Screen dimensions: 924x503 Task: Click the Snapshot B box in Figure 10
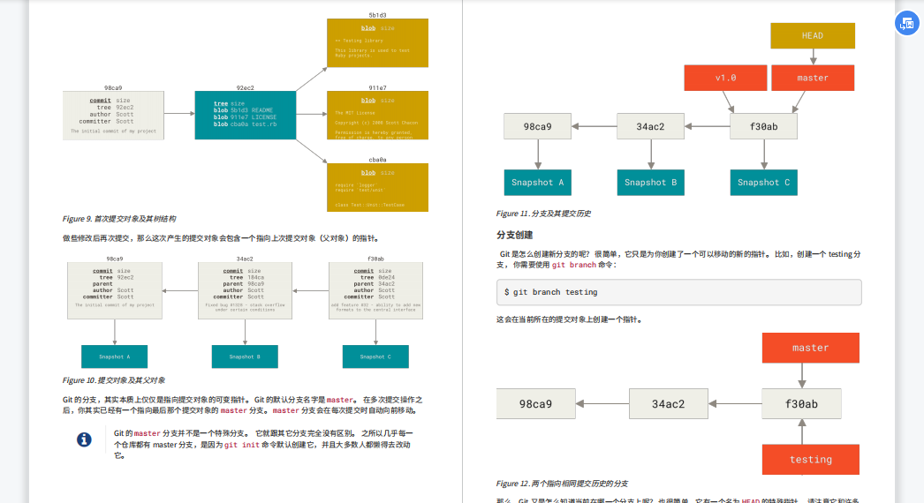pos(246,357)
